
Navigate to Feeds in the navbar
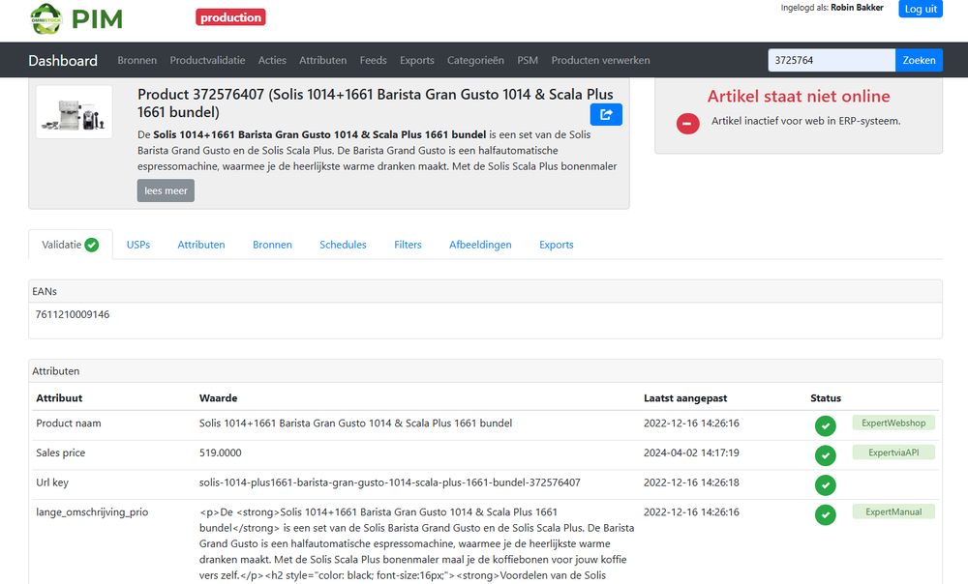(374, 61)
